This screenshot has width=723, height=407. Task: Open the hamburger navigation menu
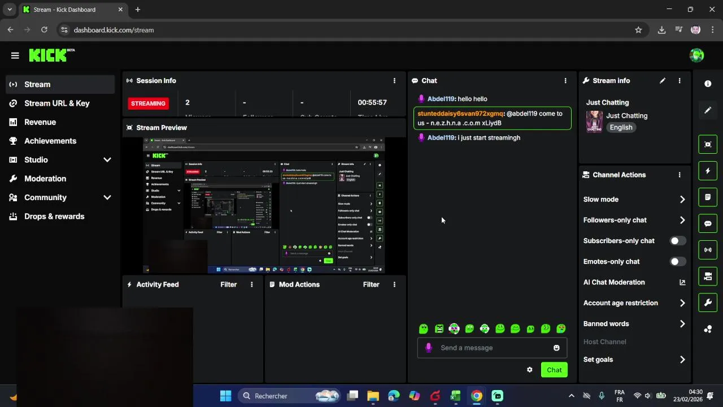[x=15, y=55]
